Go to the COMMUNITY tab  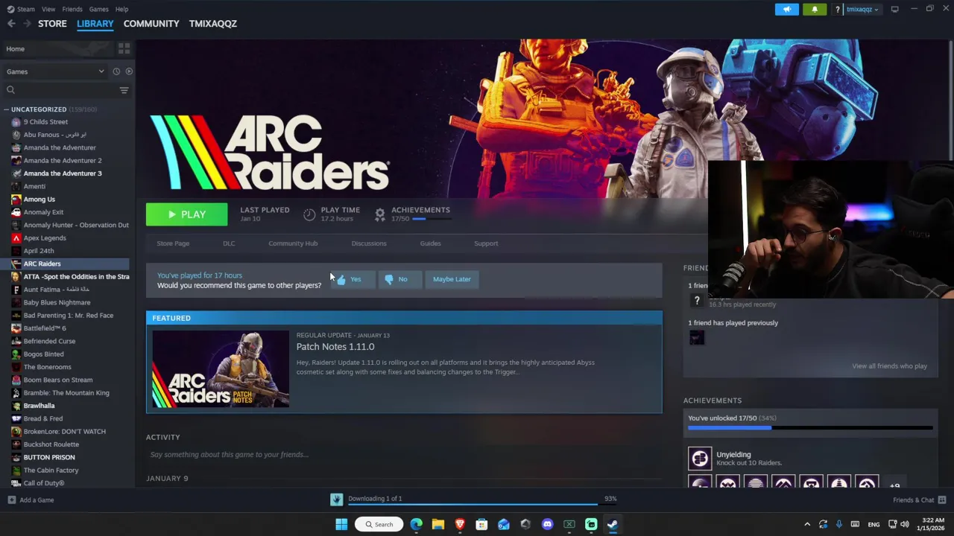click(x=151, y=24)
